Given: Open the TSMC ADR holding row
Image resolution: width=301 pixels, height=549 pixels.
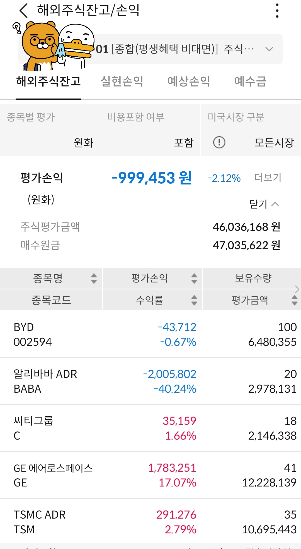Looking at the screenshot, I should click(x=151, y=521).
